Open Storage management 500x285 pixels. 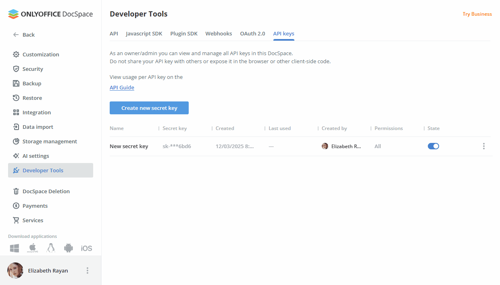pyautogui.click(x=50, y=141)
